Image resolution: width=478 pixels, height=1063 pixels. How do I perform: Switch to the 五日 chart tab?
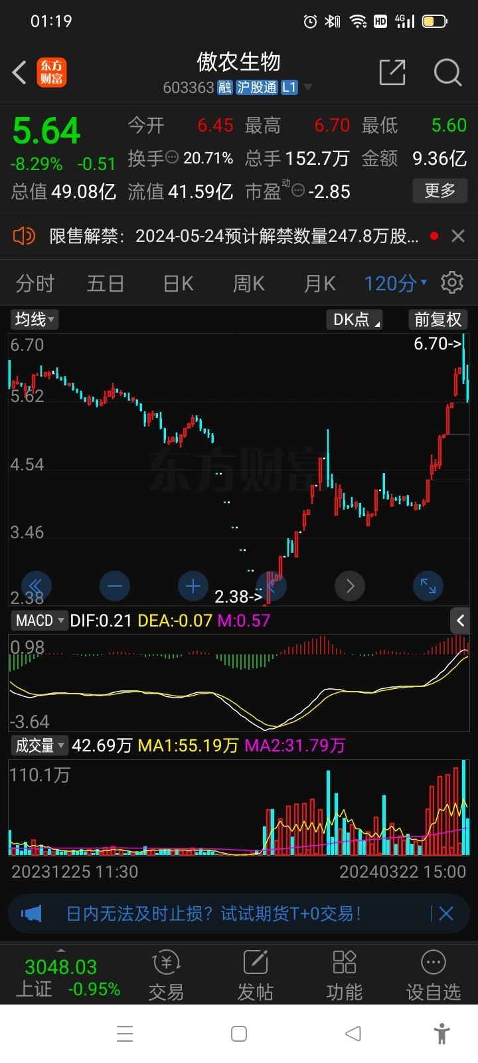point(106,284)
